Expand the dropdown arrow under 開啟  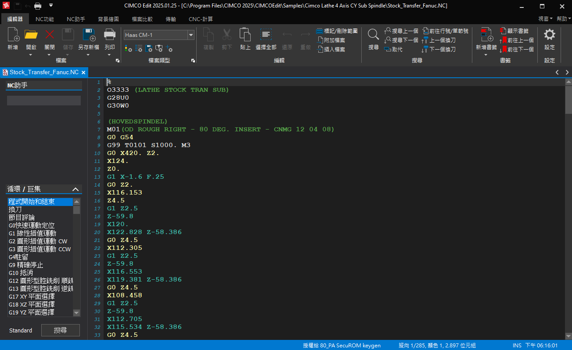[x=31, y=55]
